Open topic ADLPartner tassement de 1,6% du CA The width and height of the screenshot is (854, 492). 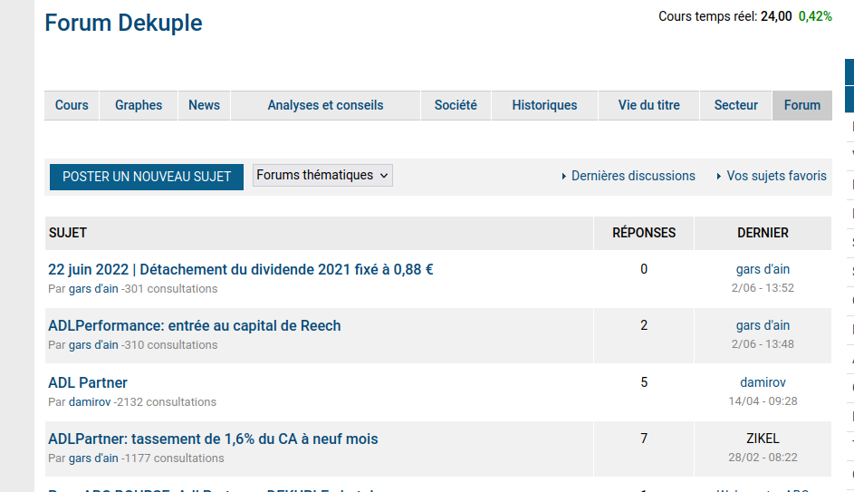(213, 439)
